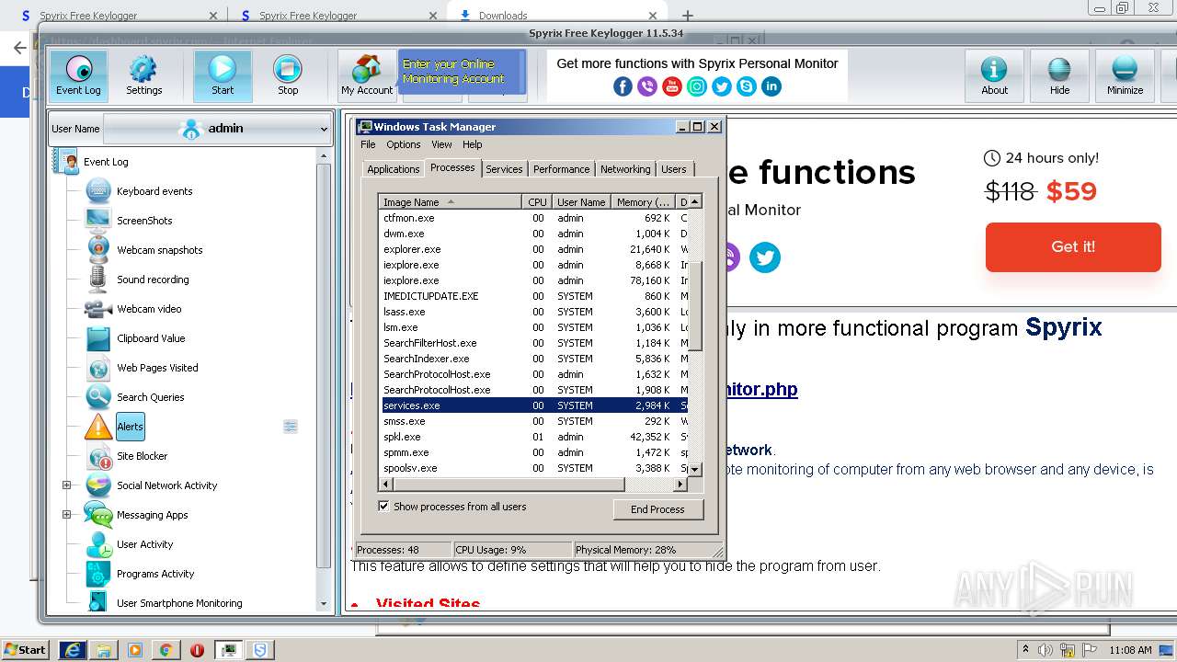Screen dimensions: 1177x662
Task: Expand Social Network Activity node
Action: [66, 485]
